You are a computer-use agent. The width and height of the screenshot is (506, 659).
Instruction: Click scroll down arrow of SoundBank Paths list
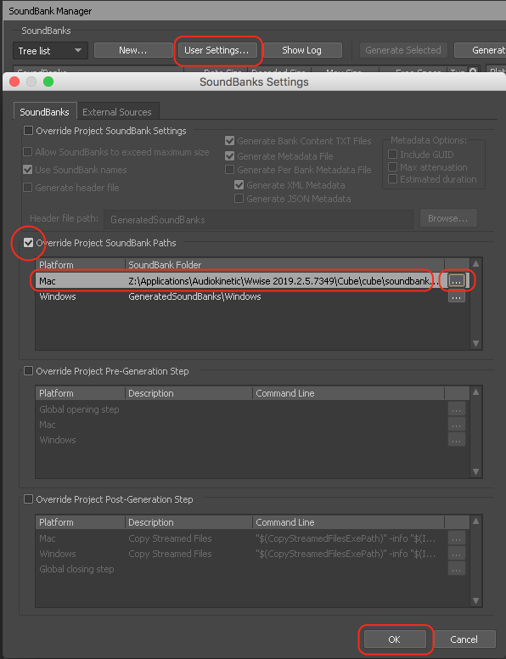click(x=475, y=343)
